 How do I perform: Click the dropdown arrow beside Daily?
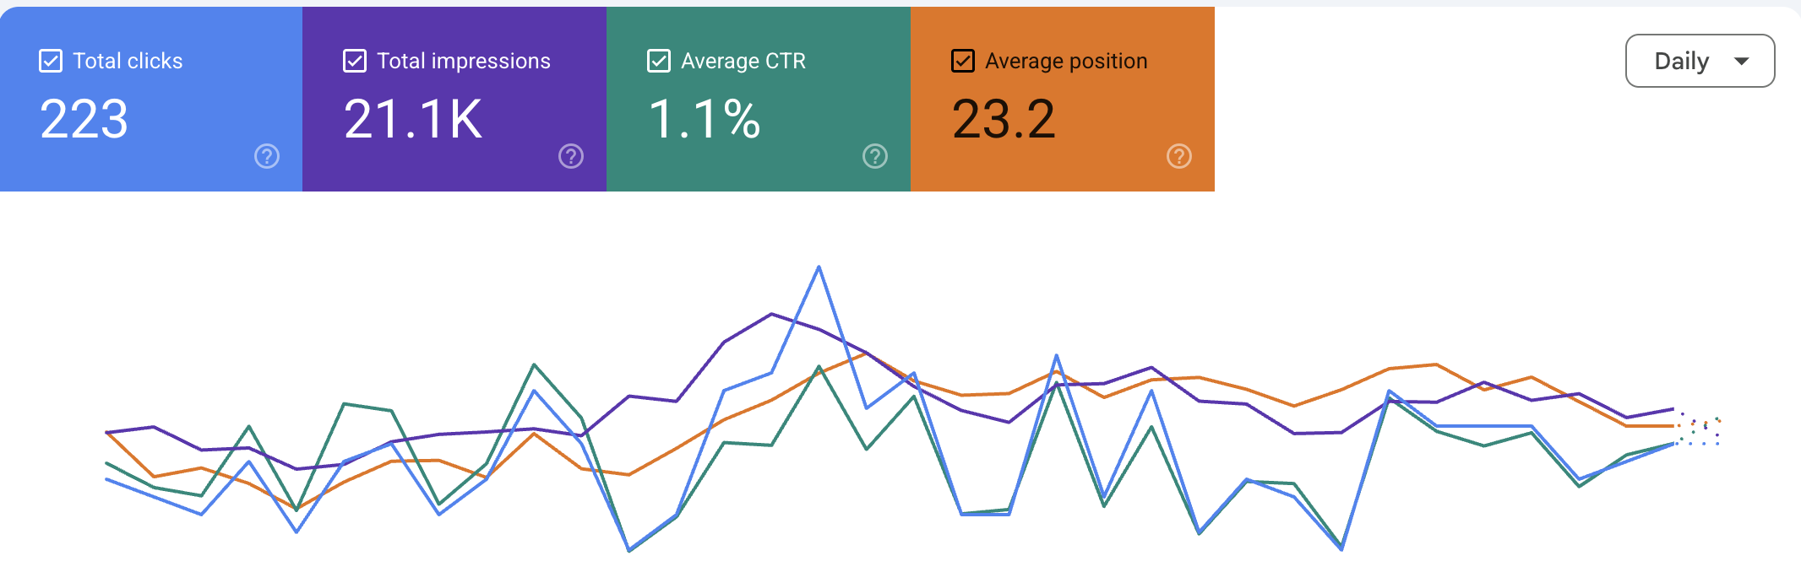click(1741, 61)
